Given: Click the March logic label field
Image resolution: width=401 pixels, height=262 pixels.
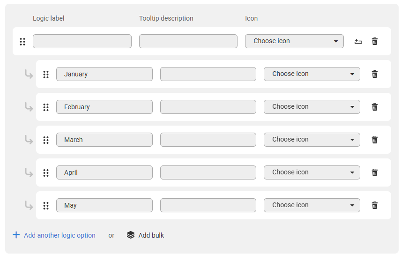Looking at the screenshot, I should tap(104, 140).
